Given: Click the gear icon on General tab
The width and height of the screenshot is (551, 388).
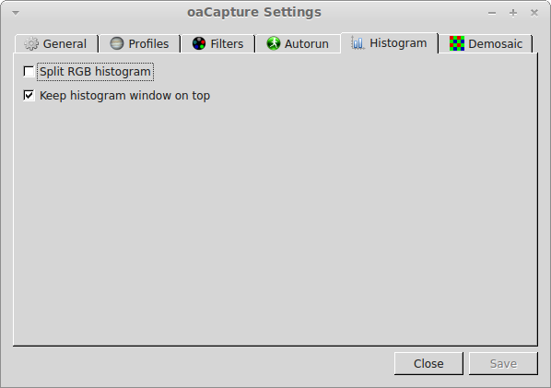Looking at the screenshot, I should click(31, 43).
